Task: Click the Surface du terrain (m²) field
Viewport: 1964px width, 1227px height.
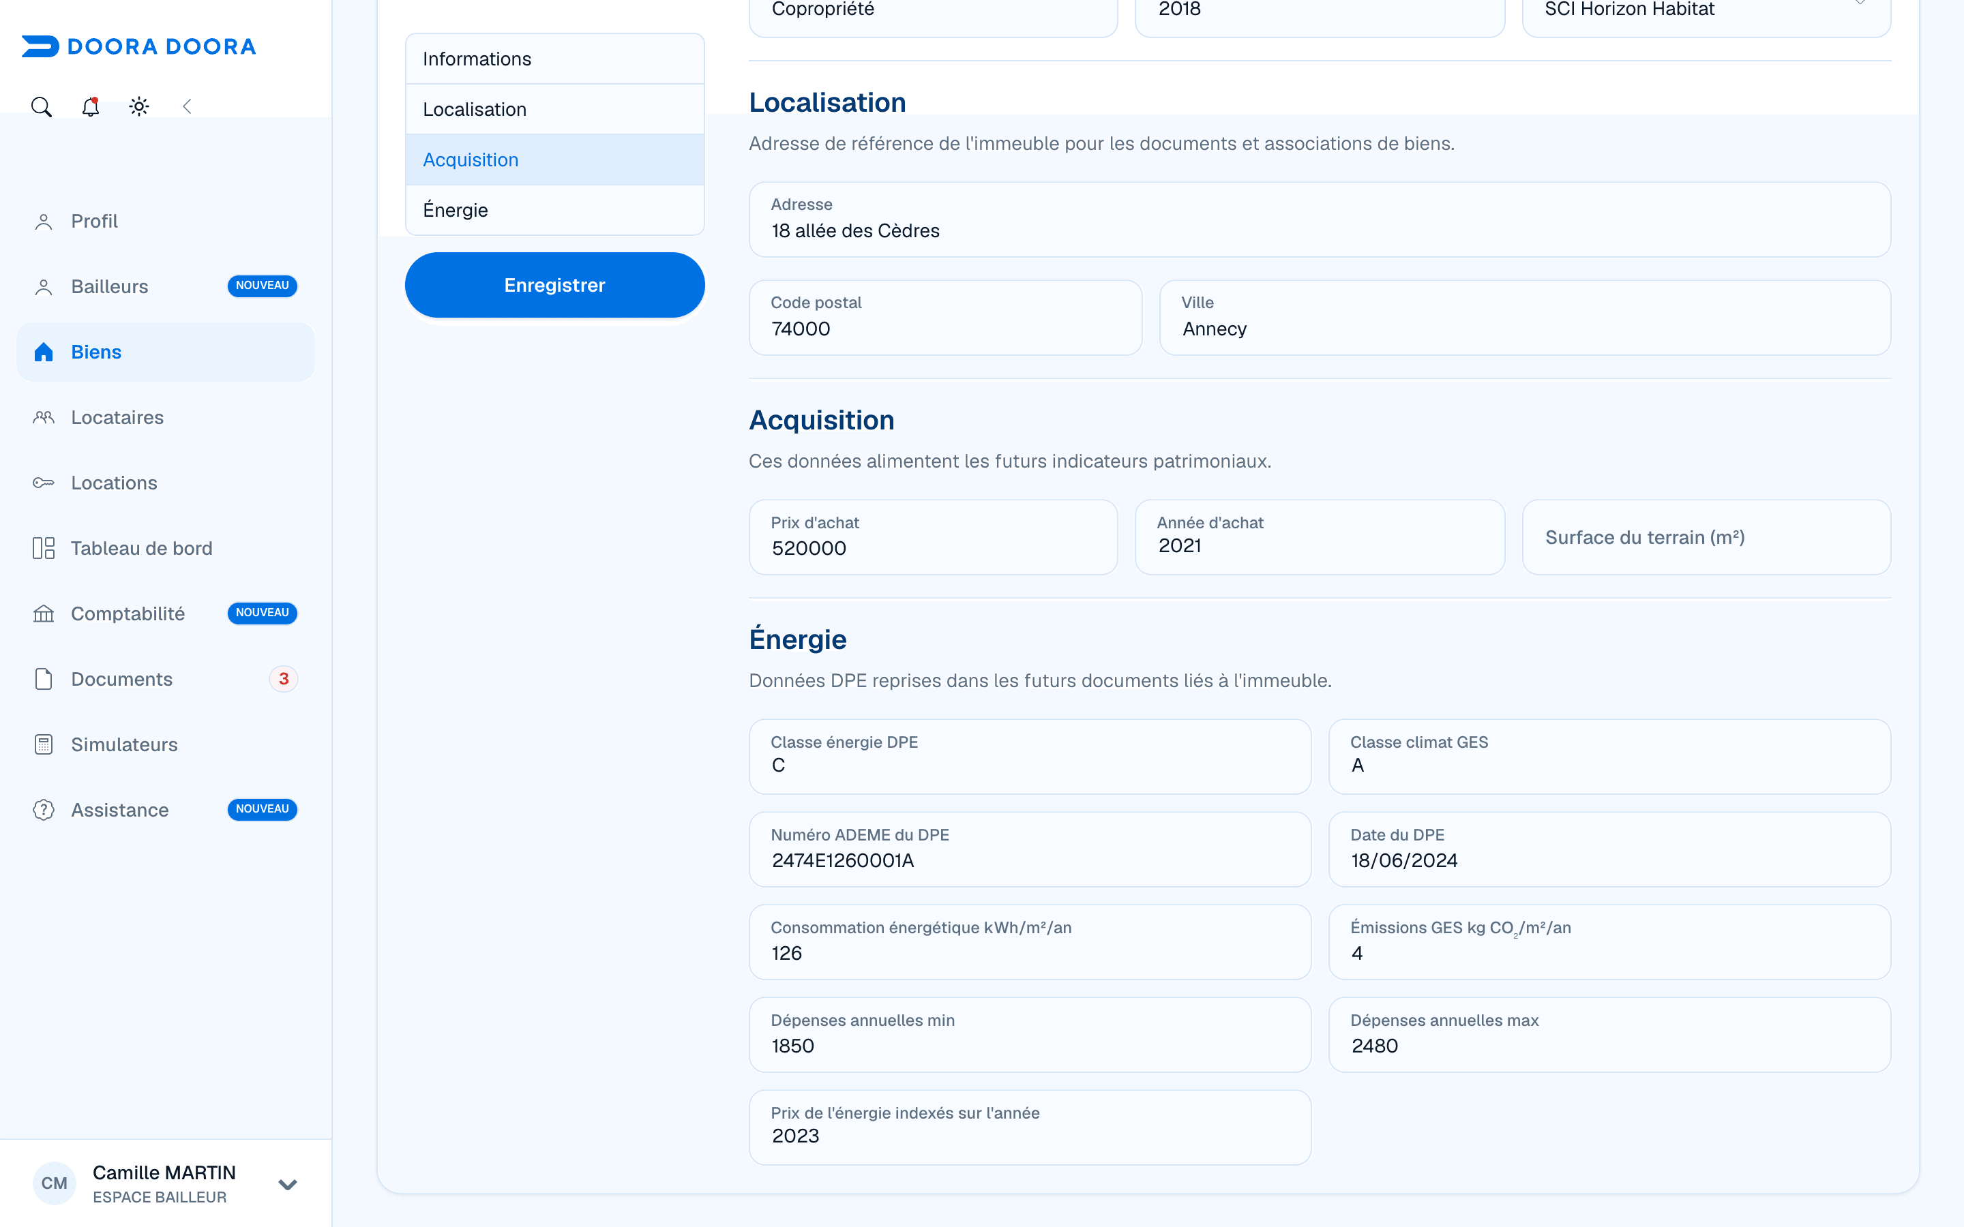Action: pyautogui.click(x=1707, y=537)
